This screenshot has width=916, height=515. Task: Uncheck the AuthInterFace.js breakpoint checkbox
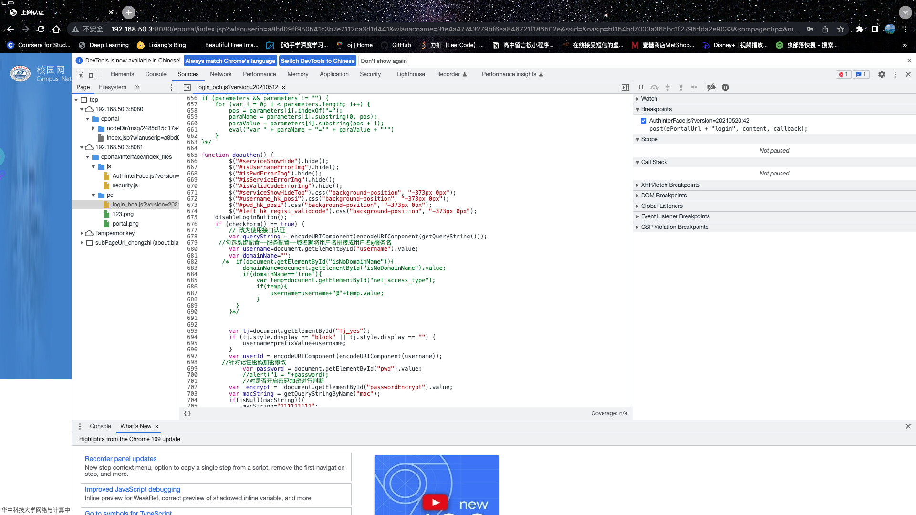tap(644, 121)
